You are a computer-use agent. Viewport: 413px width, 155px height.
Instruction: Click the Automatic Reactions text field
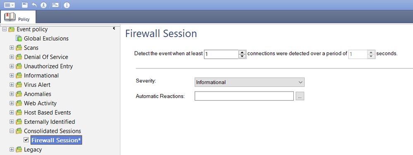[244, 96]
